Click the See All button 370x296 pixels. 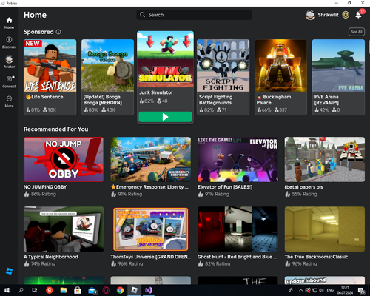[x=357, y=32]
